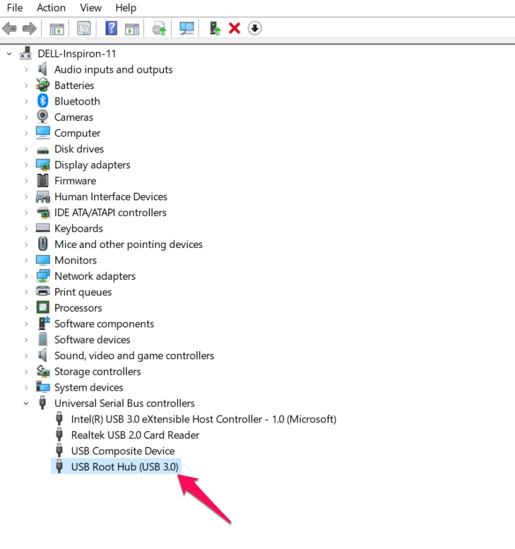Click the DELL-Inspiron-11 computer icon
This screenshot has height=549, width=515.
tap(26, 53)
